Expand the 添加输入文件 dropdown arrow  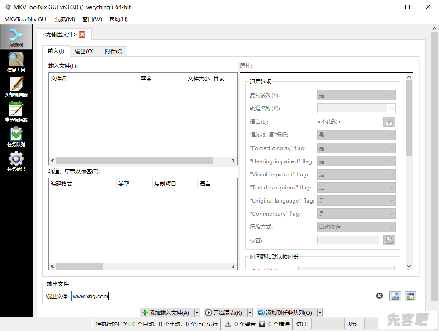197,312
